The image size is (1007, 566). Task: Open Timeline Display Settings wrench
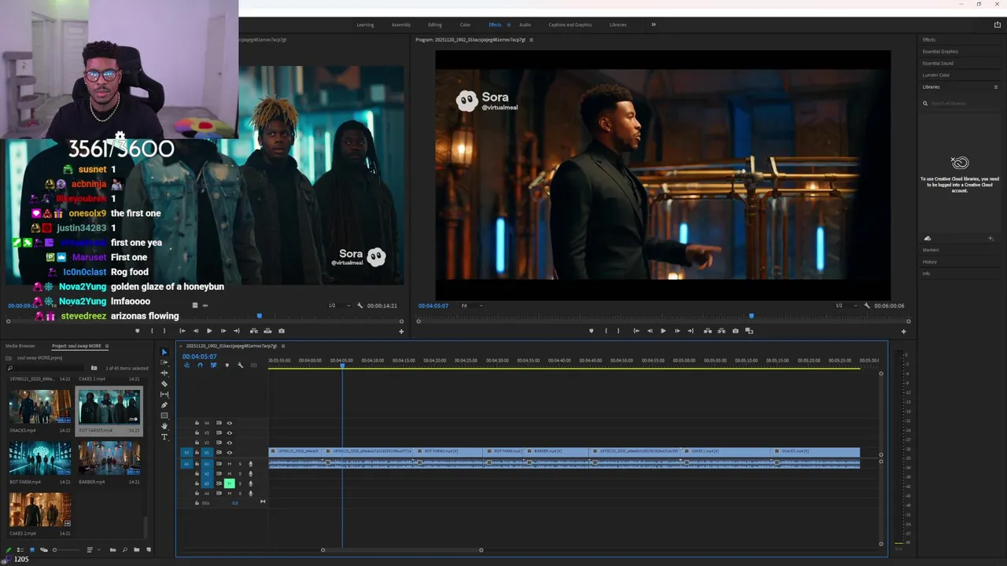tap(241, 365)
